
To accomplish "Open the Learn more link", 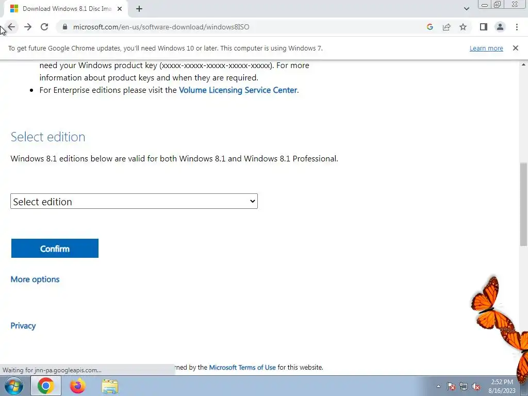I will pos(486,48).
